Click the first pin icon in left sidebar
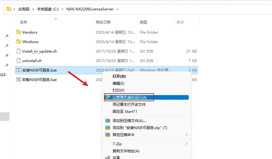272x159 pixels. pos(7,36)
